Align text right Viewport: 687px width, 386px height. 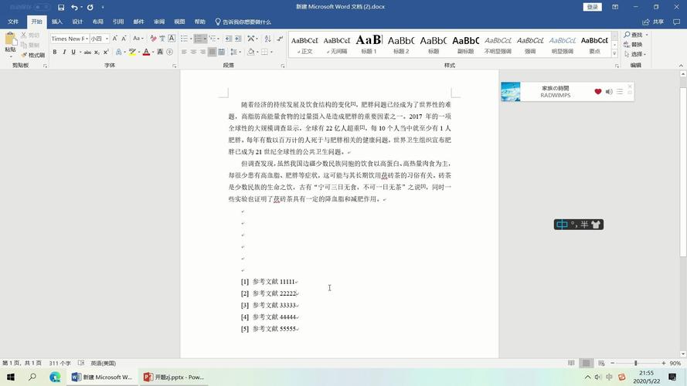click(202, 52)
